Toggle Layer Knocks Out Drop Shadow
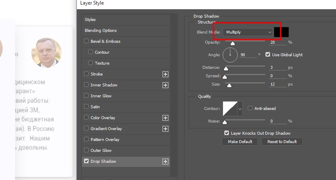Viewport: 336px width, 180px height. coord(226,133)
